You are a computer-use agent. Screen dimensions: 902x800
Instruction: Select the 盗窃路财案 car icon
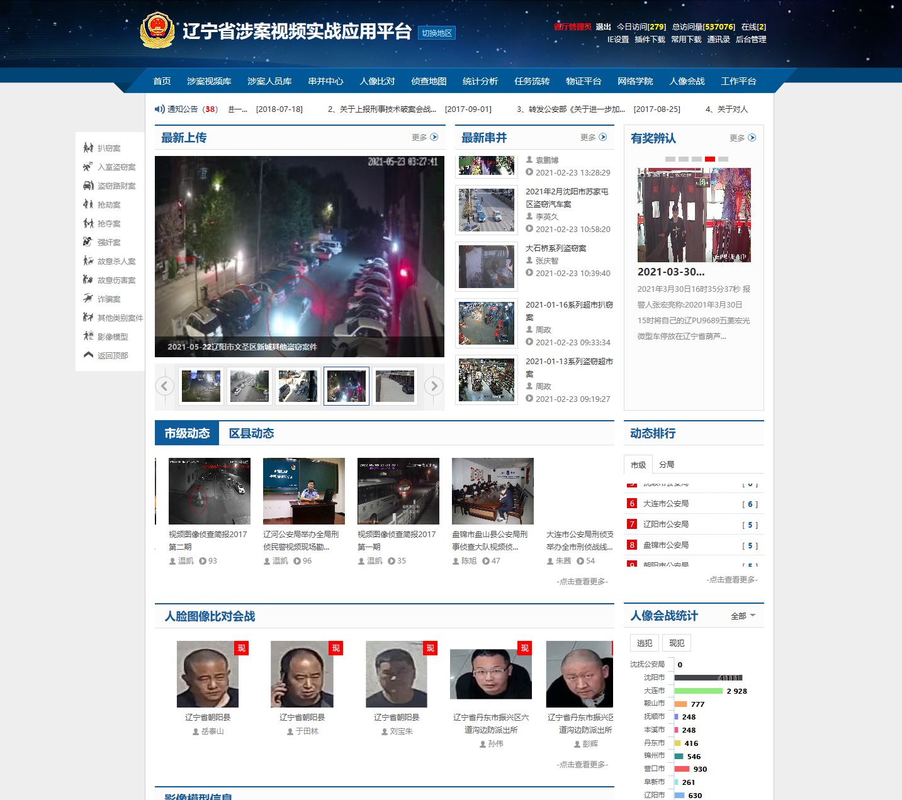(88, 186)
